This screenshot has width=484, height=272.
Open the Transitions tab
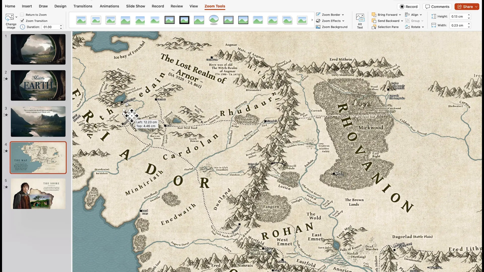coord(83,6)
